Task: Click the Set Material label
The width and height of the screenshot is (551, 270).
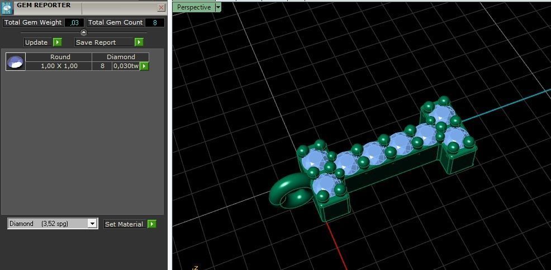Action: [125, 224]
